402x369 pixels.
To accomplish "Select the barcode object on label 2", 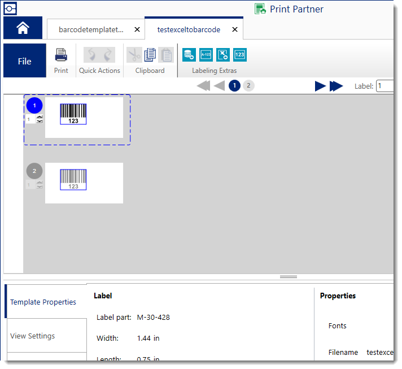I will (x=73, y=180).
